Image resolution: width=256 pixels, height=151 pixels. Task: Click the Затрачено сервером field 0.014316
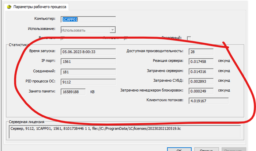click(201, 71)
